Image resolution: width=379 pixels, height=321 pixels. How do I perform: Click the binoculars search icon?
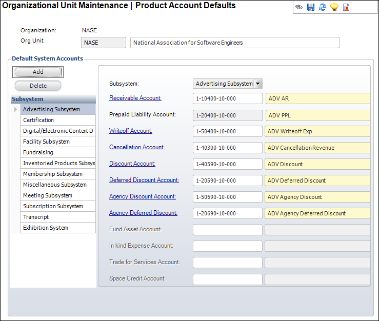click(300, 8)
